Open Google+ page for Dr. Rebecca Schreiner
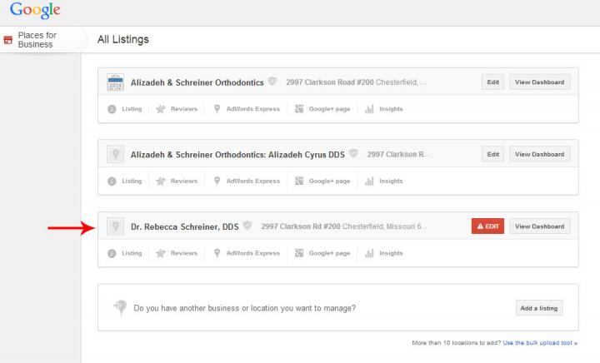 [322, 253]
